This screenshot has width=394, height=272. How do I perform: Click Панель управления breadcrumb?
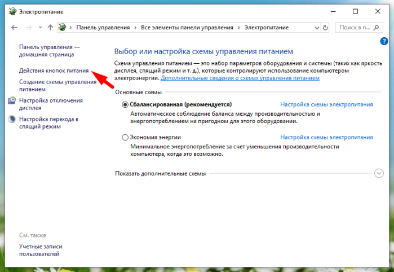click(x=103, y=28)
